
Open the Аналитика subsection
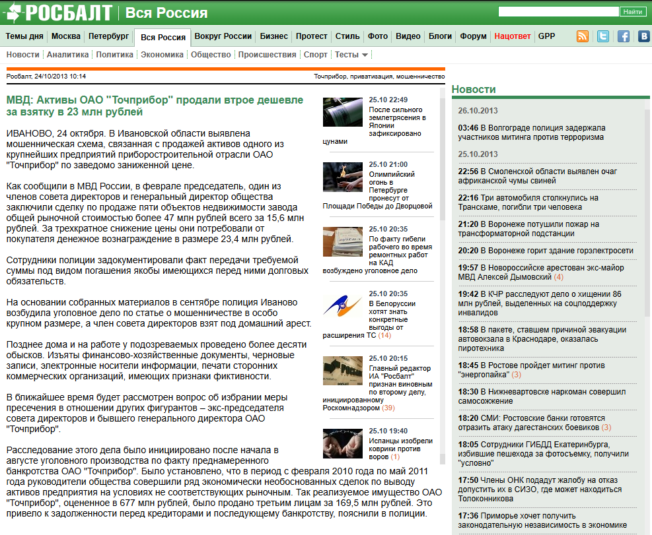67,54
